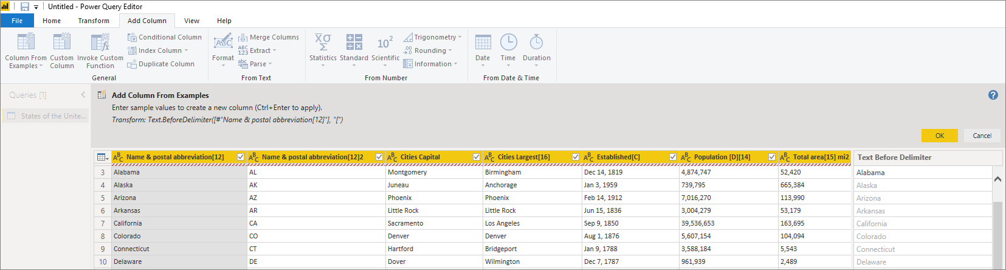1006x270 pixels.
Task: Toggle checkbox for Cities Largest[16] column
Action: click(576, 157)
